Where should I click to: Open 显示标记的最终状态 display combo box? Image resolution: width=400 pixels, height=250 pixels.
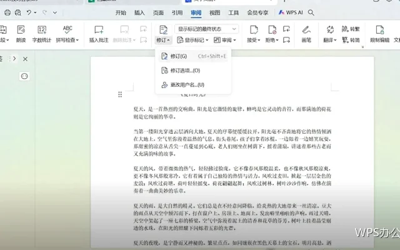[207, 29]
